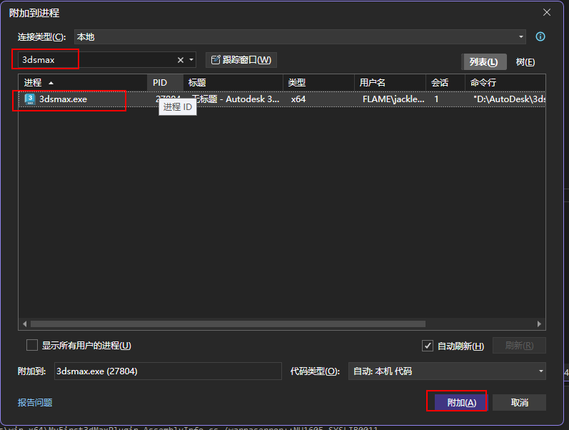Expand the process filter history dropdown
Image resolution: width=569 pixels, height=430 pixels.
[191, 59]
